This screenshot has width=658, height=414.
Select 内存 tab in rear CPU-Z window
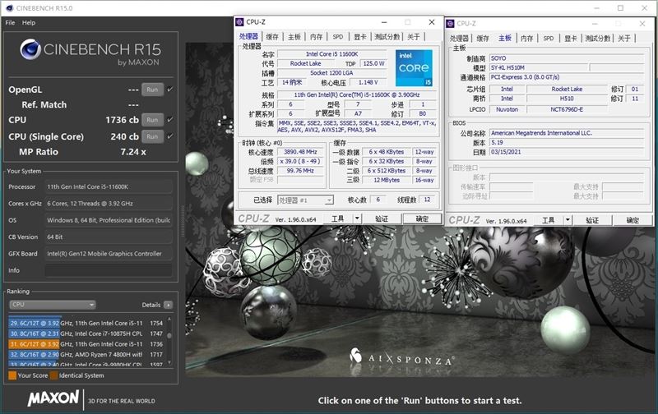tap(526, 38)
